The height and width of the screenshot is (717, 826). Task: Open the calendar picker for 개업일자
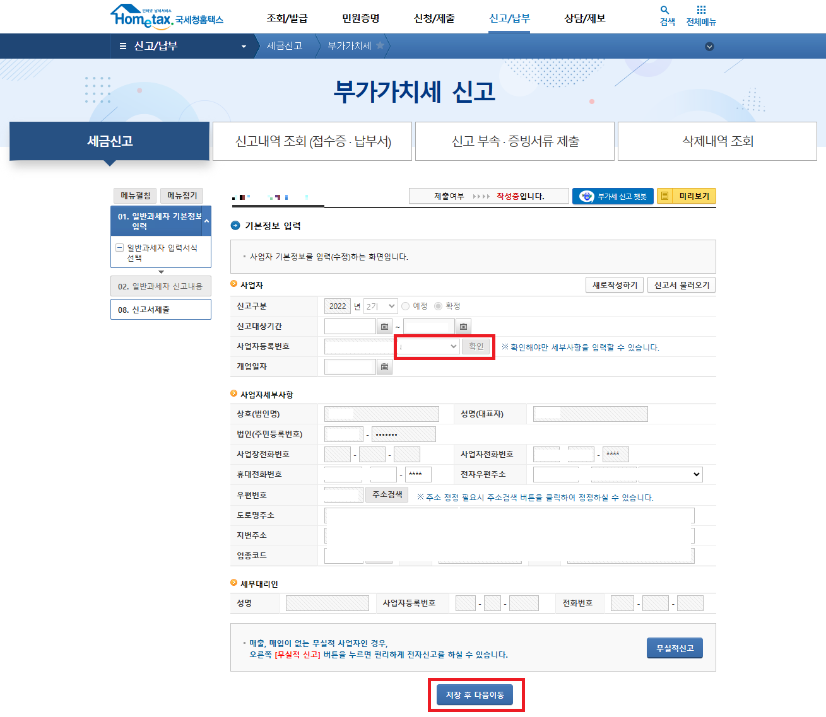(x=384, y=366)
